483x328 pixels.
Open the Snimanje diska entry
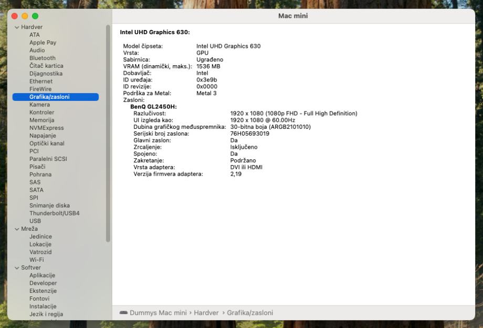tap(49, 206)
